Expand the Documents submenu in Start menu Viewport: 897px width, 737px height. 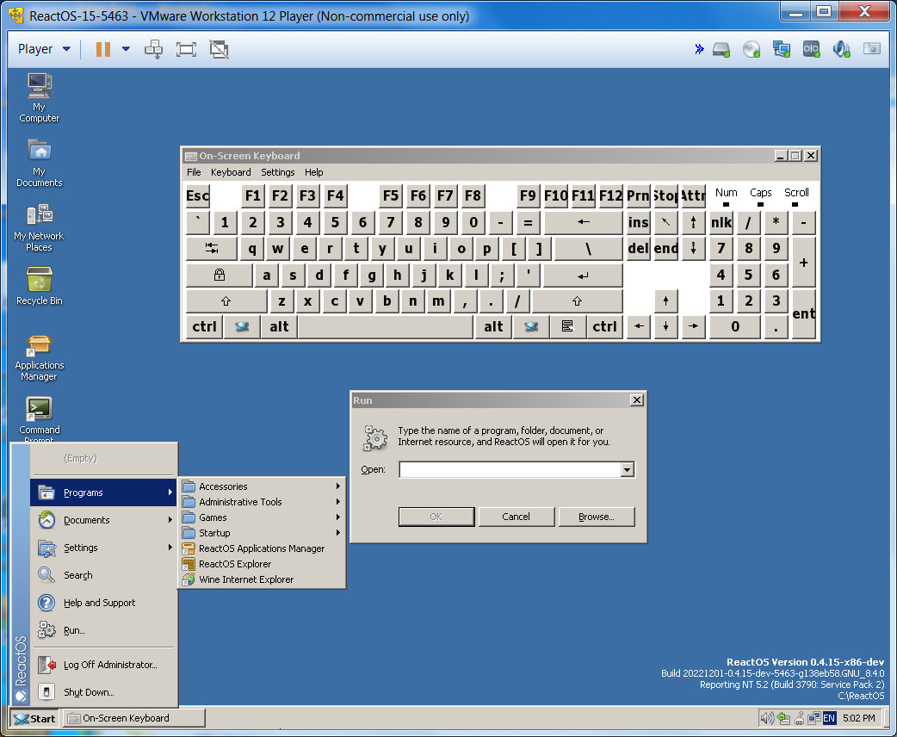click(103, 520)
